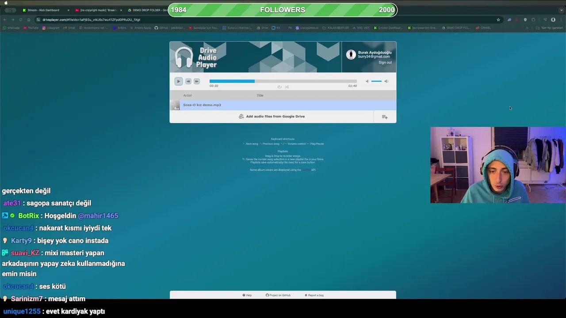
Task: Click the user profile avatar
Action: click(351, 55)
